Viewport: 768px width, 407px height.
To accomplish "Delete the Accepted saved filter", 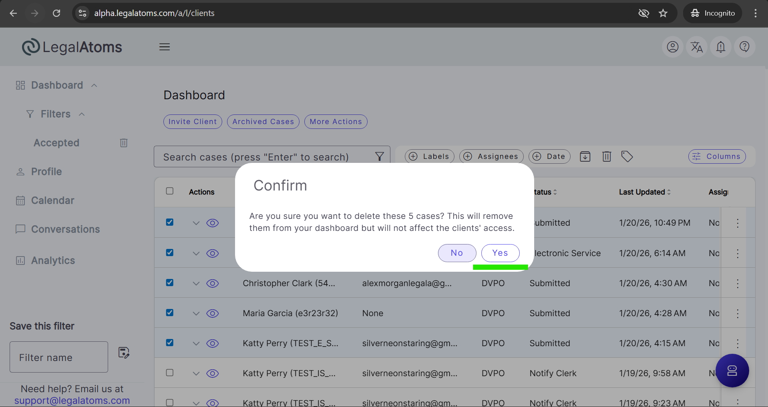I will (124, 143).
